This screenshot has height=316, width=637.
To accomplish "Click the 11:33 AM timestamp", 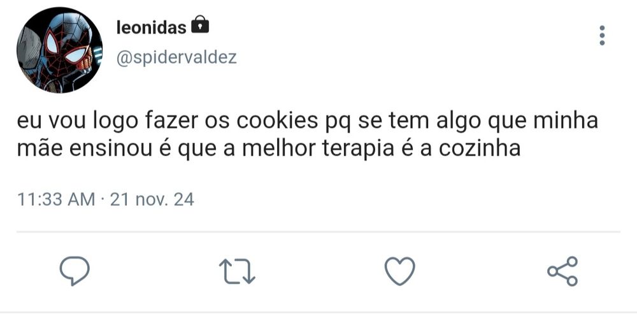I will pyautogui.click(x=56, y=199).
